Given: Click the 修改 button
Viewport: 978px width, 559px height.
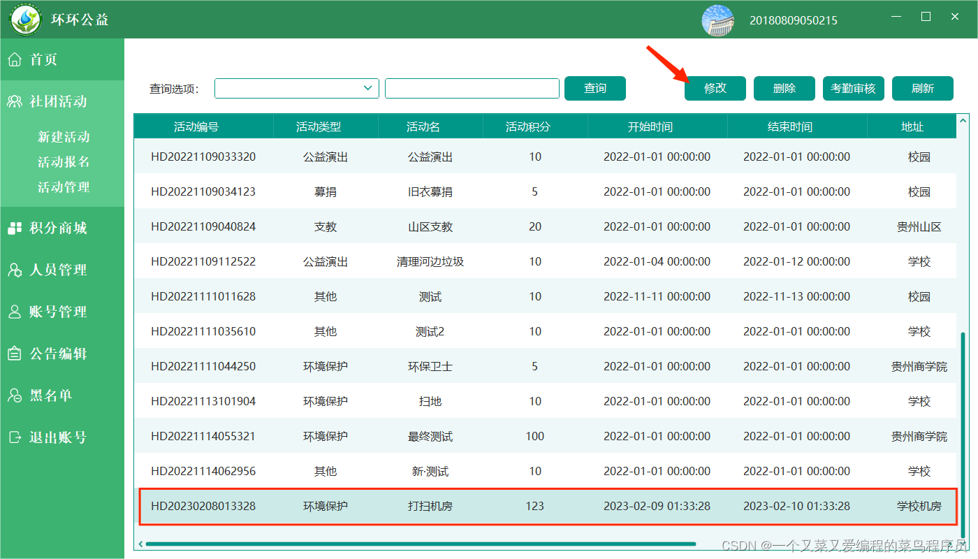Looking at the screenshot, I should click(715, 88).
